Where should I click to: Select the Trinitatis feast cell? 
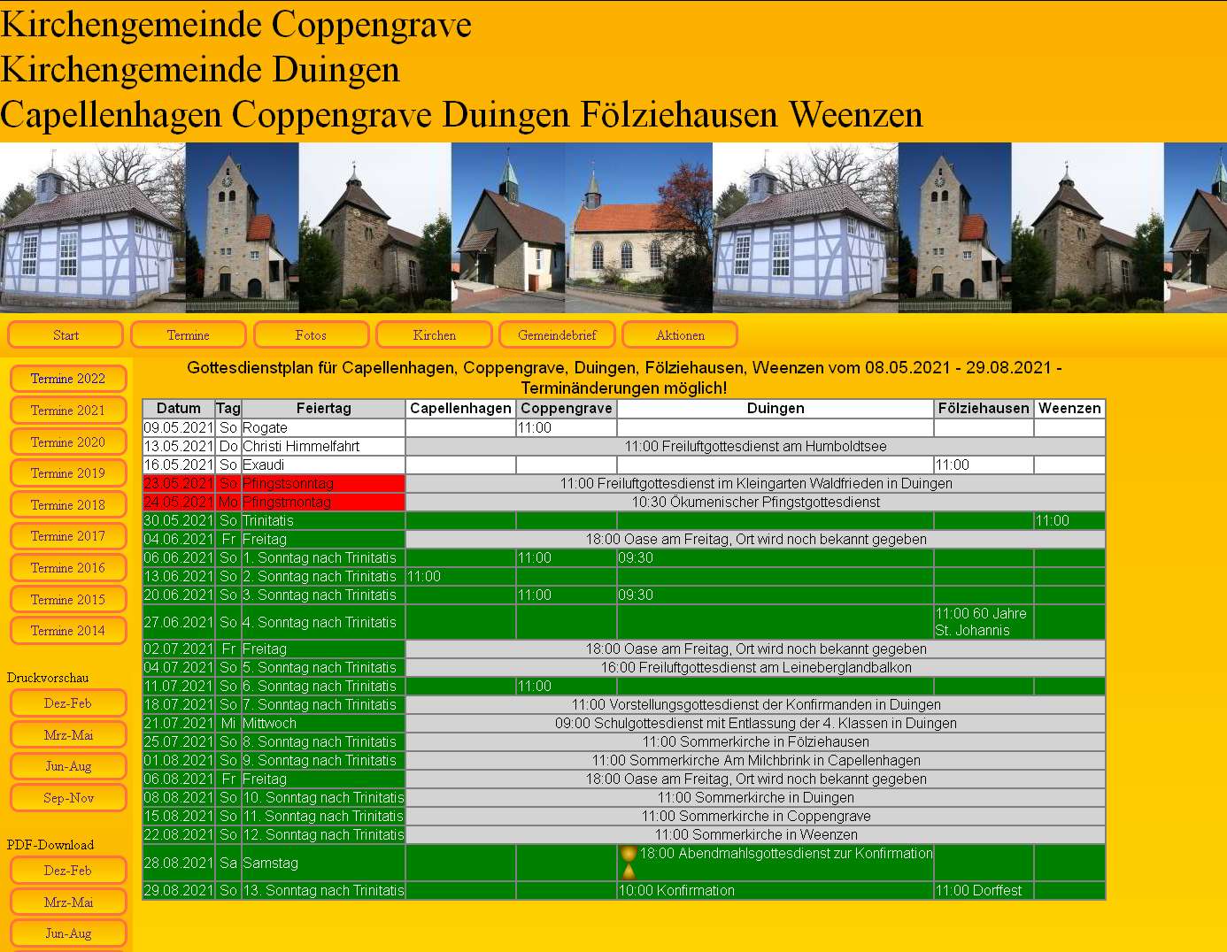tap(323, 520)
